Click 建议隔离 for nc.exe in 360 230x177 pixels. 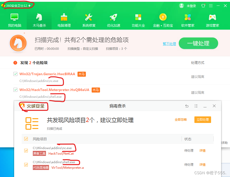pos(198,77)
